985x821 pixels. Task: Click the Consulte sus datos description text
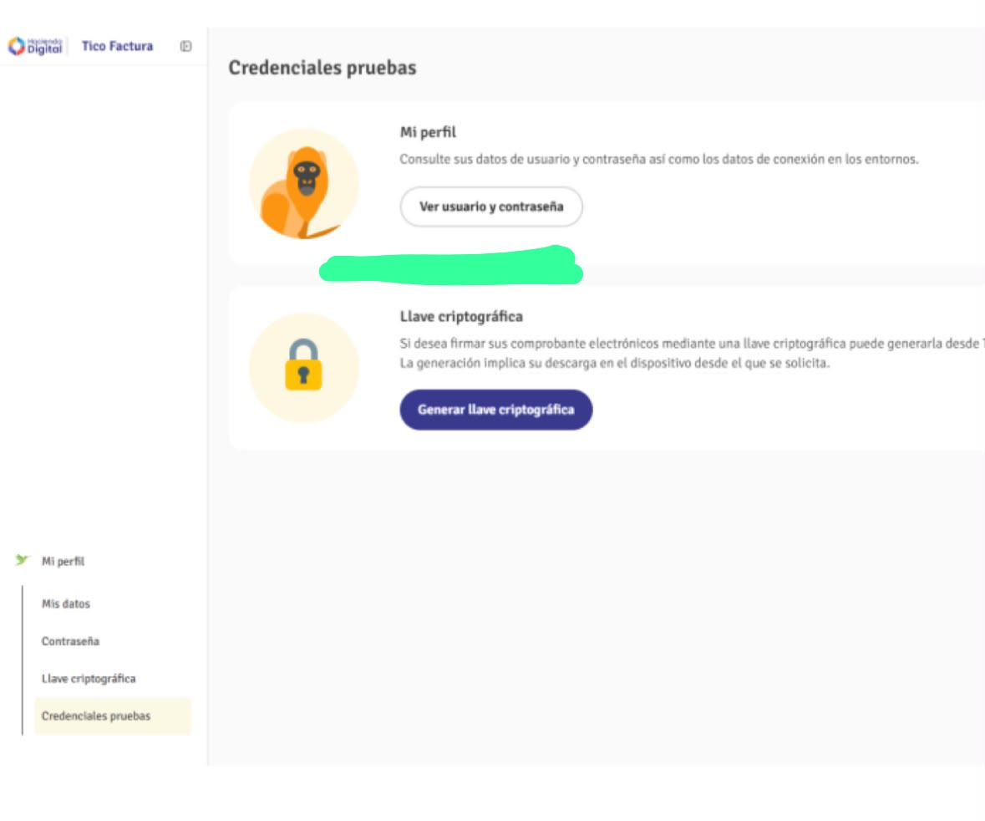tap(659, 159)
